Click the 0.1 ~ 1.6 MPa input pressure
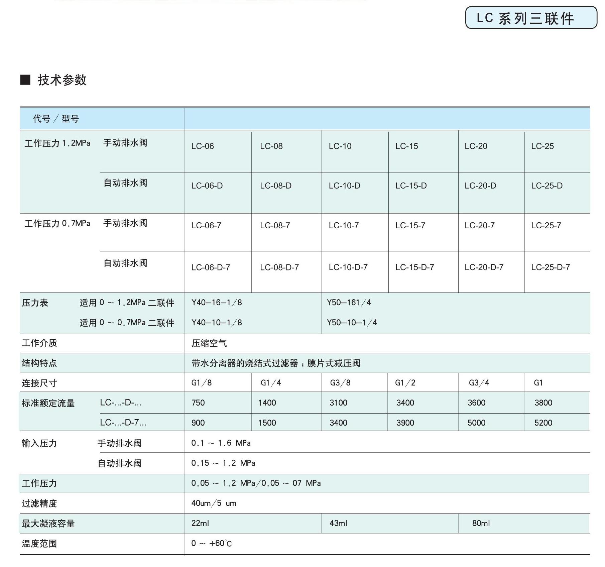 click(x=221, y=443)
